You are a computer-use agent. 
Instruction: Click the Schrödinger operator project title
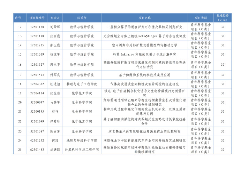click(144, 36)
